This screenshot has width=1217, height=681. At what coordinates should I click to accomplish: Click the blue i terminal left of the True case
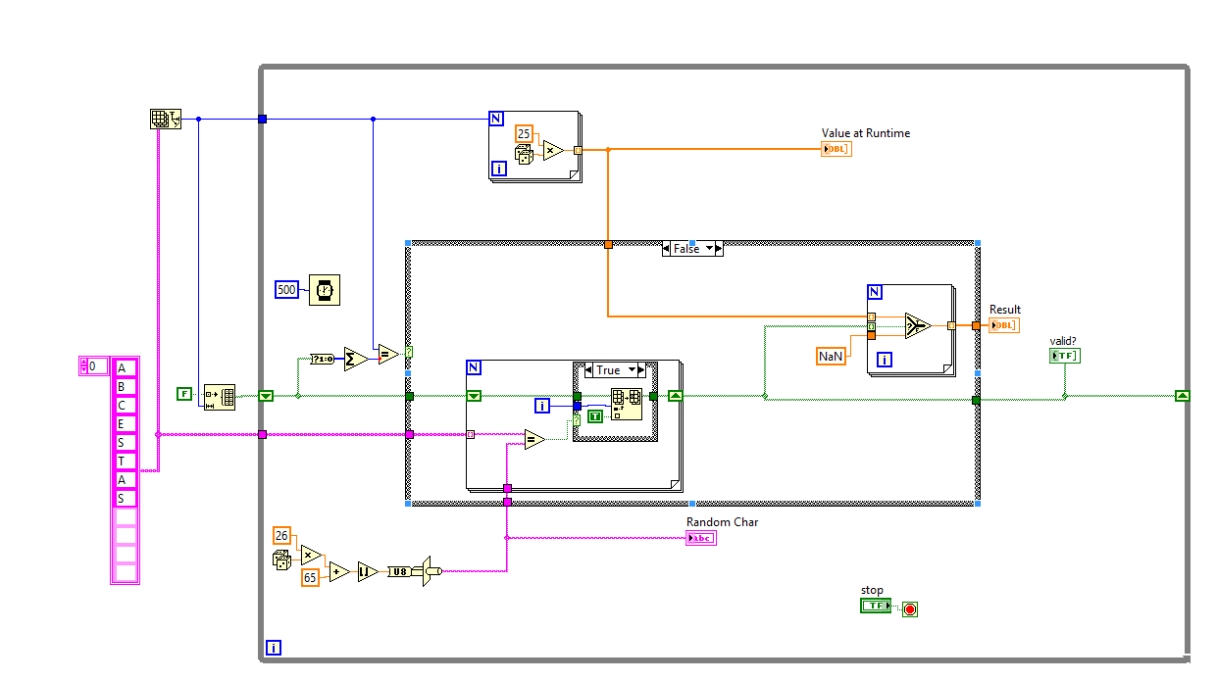(541, 406)
